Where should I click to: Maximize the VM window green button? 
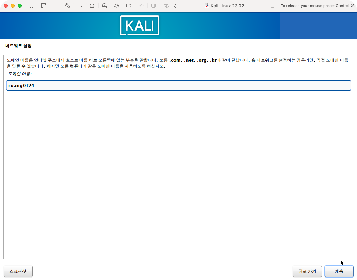[20, 6]
